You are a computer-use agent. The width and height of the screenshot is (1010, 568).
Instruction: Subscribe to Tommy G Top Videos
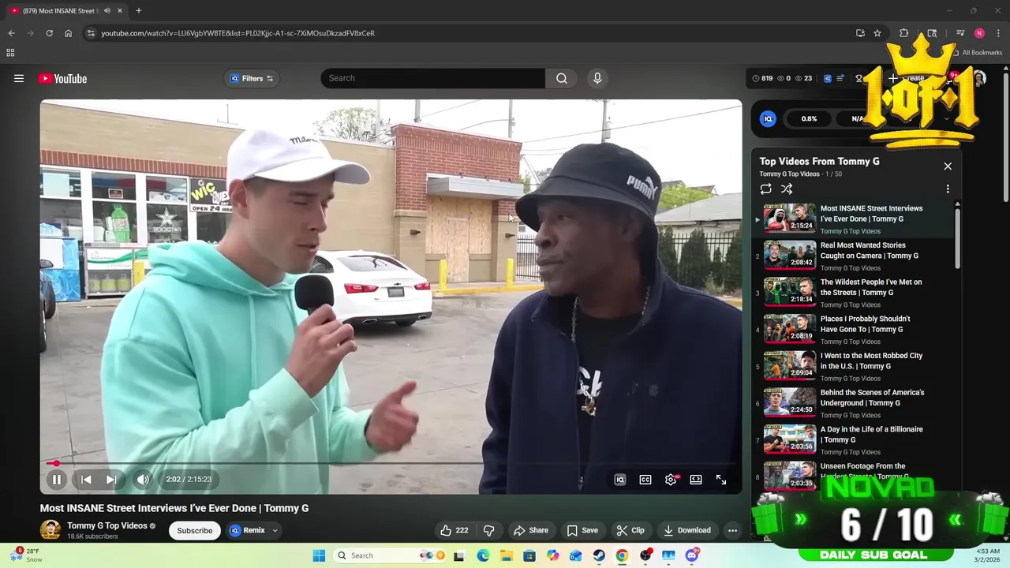click(195, 530)
